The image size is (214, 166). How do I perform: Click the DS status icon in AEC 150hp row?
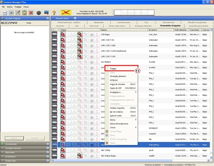point(63,150)
